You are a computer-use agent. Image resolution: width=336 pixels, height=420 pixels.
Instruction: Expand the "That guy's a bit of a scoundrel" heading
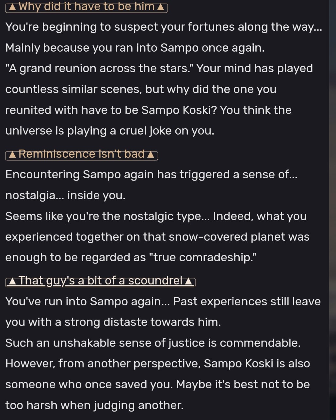coord(100,281)
